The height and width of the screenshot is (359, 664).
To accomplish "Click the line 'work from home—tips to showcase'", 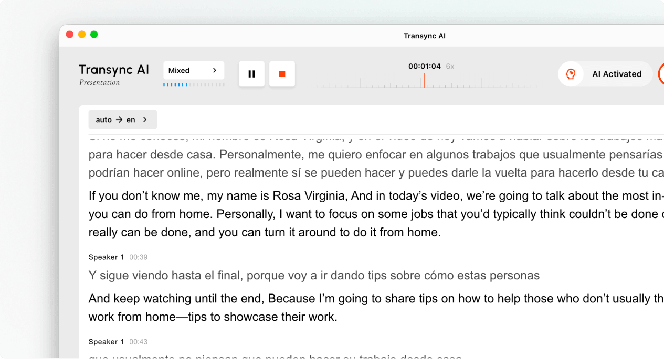I will click(213, 317).
